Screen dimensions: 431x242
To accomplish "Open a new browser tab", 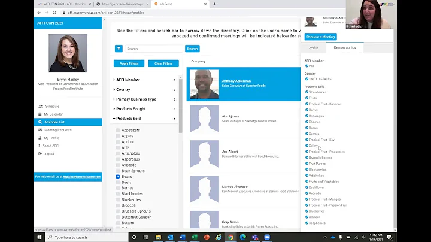I will (214, 4).
